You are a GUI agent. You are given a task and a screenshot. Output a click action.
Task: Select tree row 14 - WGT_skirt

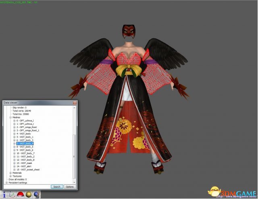[x=24, y=166]
